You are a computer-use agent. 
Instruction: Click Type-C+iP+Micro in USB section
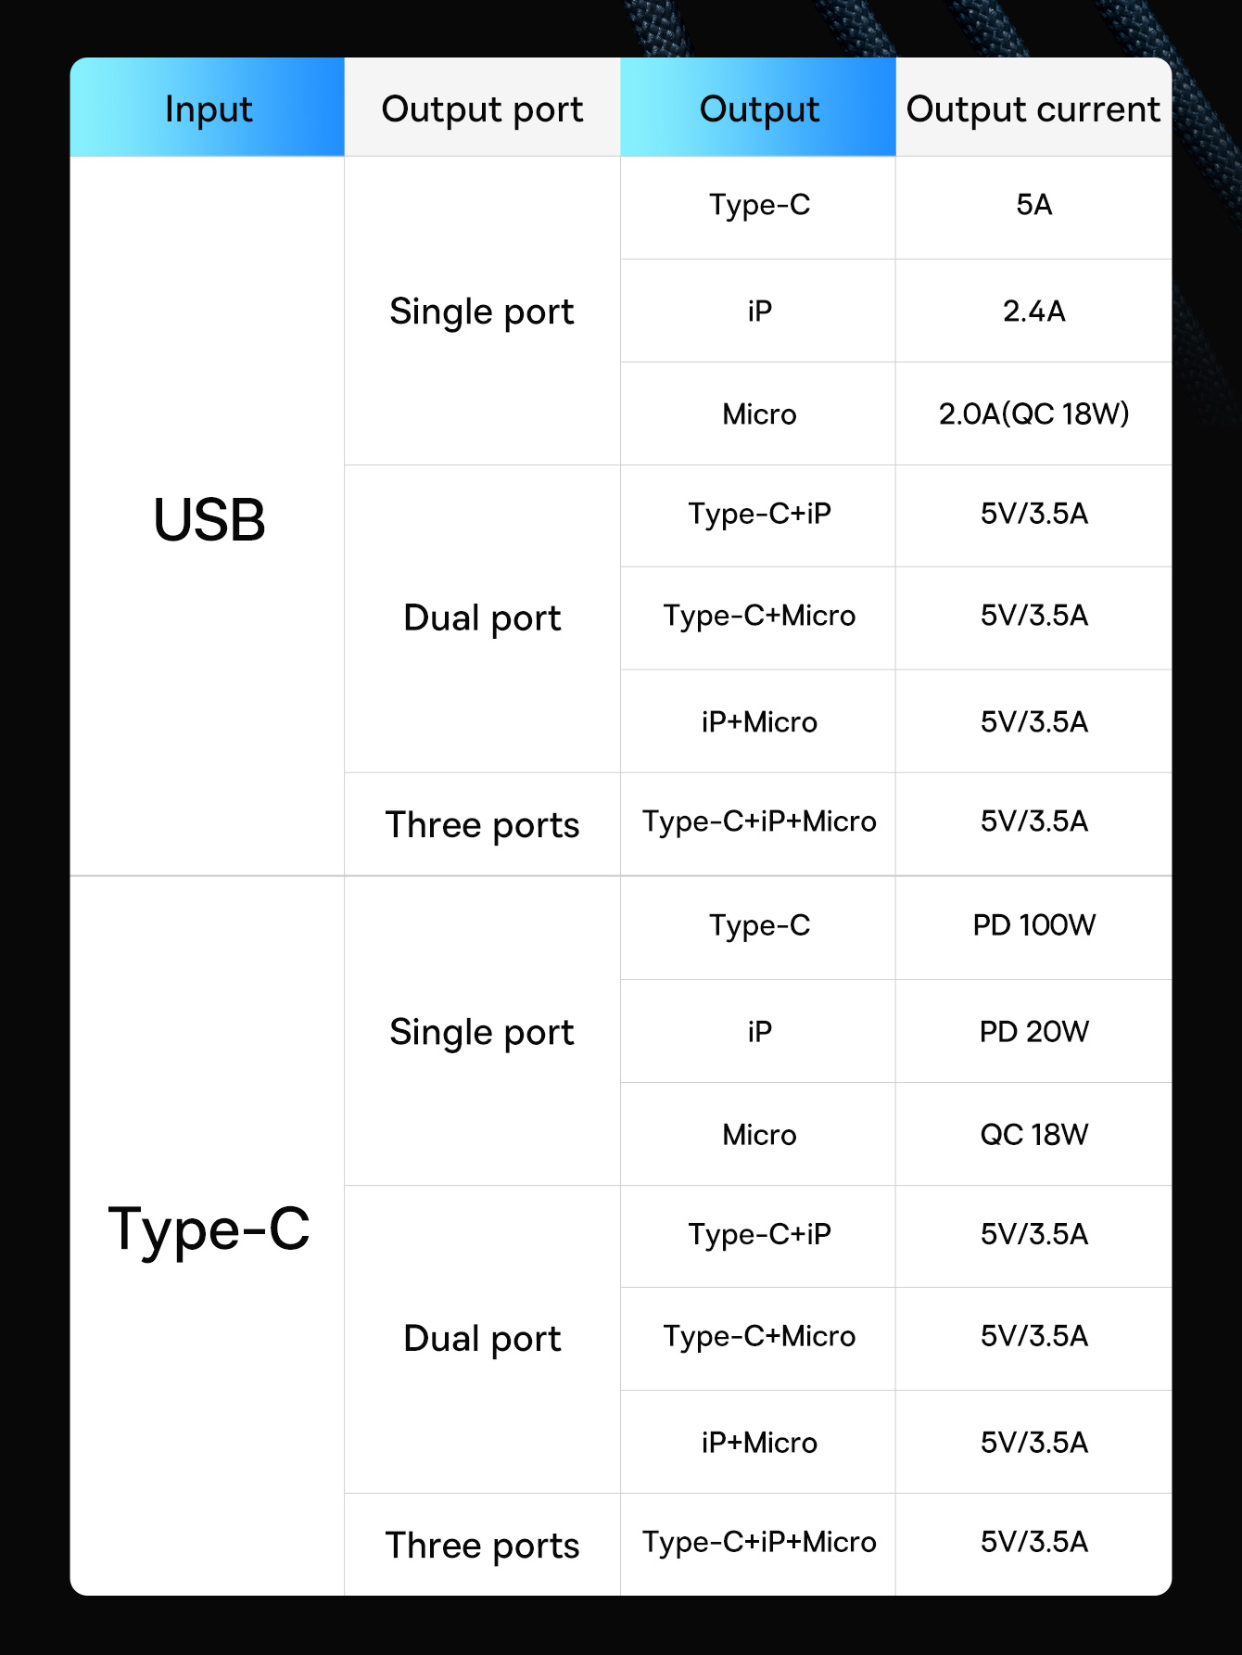coord(758,822)
